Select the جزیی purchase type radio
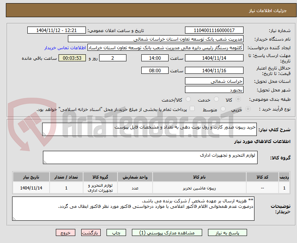This screenshot has height=243, width=297. pos(248,109)
